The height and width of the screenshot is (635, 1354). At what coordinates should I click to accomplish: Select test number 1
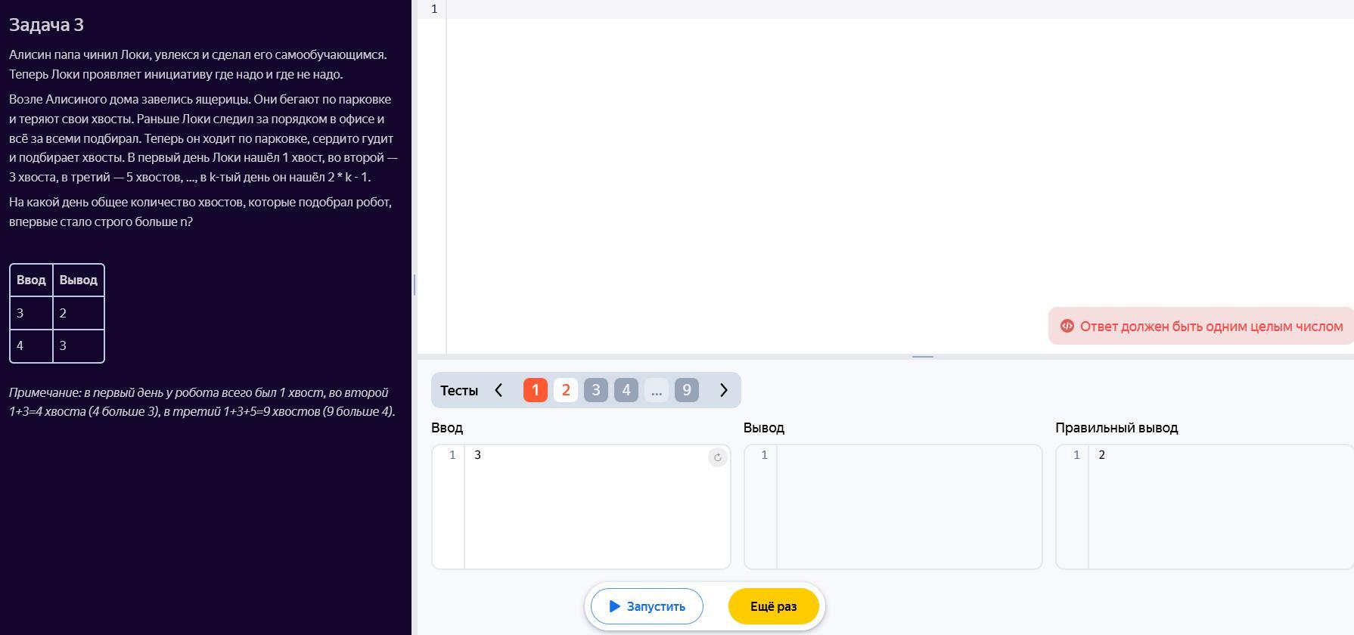(x=535, y=390)
